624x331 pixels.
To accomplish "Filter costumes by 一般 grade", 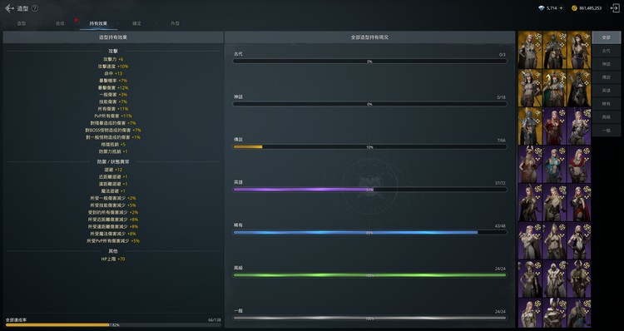I will [606, 130].
